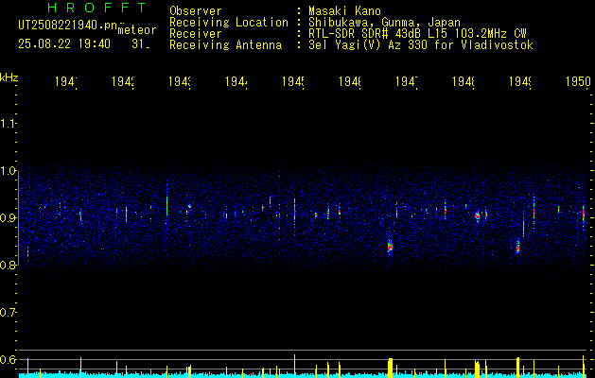This screenshot has height=378, width=595.
Task: Click the wide yellow intensity bar just before 1949
Action: click(517, 366)
